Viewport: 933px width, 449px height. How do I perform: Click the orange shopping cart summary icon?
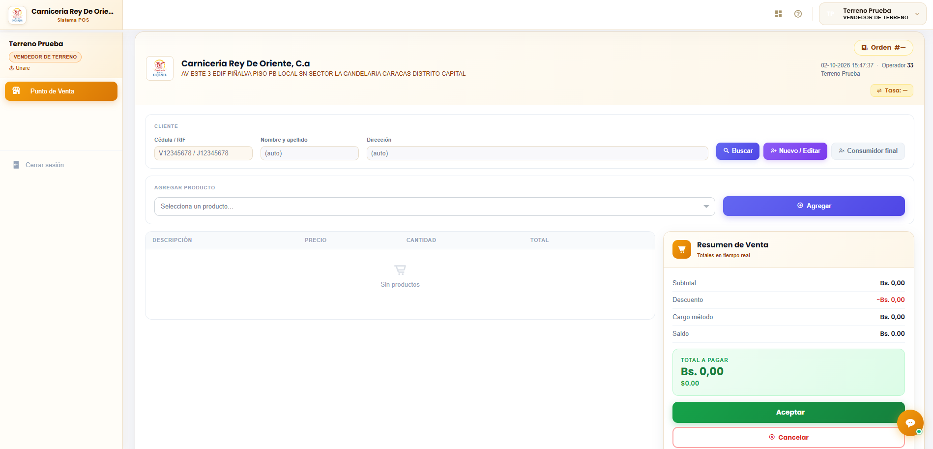pos(681,249)
